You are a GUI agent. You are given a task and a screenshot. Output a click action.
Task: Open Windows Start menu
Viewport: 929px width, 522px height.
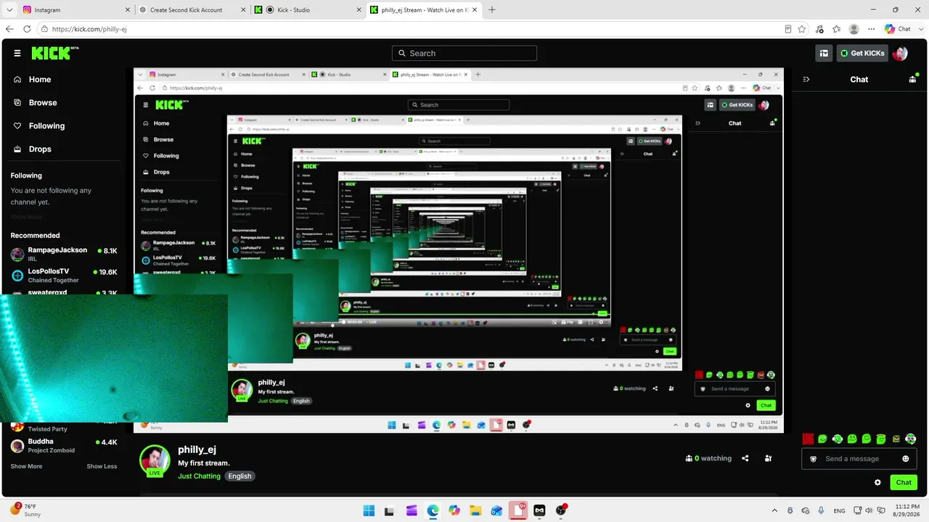tap(369, 510)
